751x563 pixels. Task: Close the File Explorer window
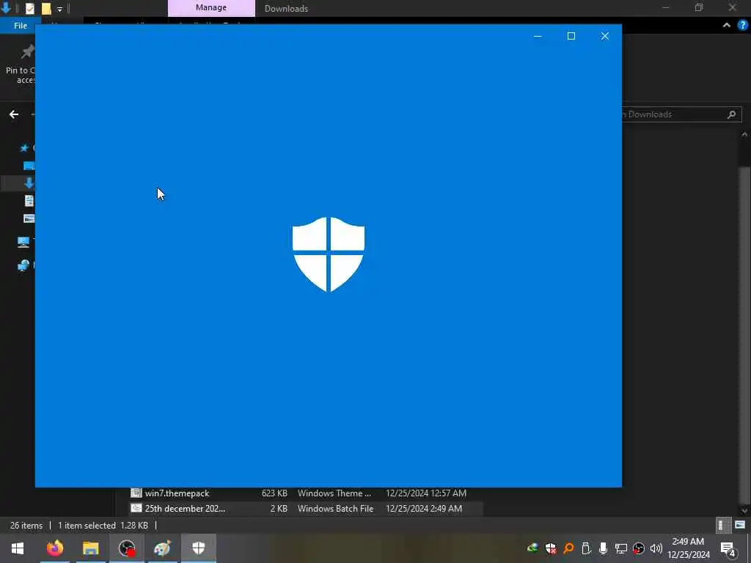click(x=733, y=7)
